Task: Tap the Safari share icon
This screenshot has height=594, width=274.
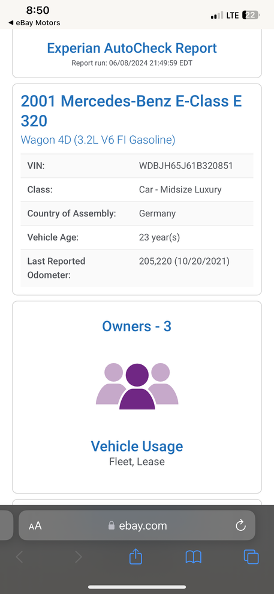Action: coord(136,557)
